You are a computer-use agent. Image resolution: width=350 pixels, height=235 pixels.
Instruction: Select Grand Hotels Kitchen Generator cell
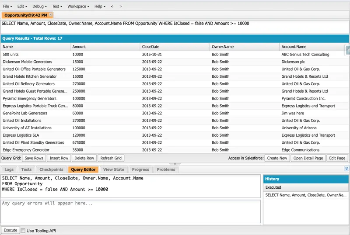35,76
